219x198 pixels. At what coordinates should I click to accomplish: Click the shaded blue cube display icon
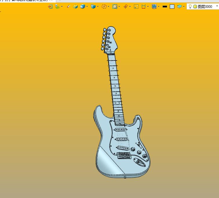click(83, 7)
